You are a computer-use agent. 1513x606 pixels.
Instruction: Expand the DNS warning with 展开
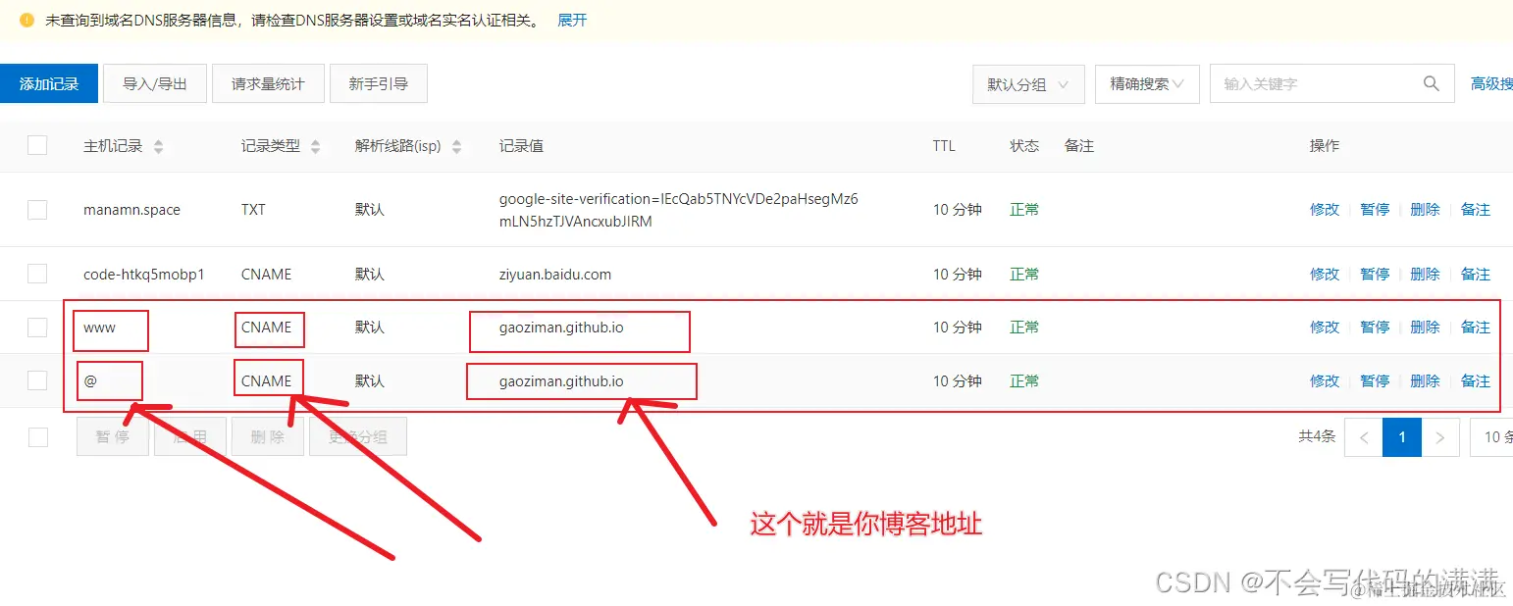pos(572,20)
